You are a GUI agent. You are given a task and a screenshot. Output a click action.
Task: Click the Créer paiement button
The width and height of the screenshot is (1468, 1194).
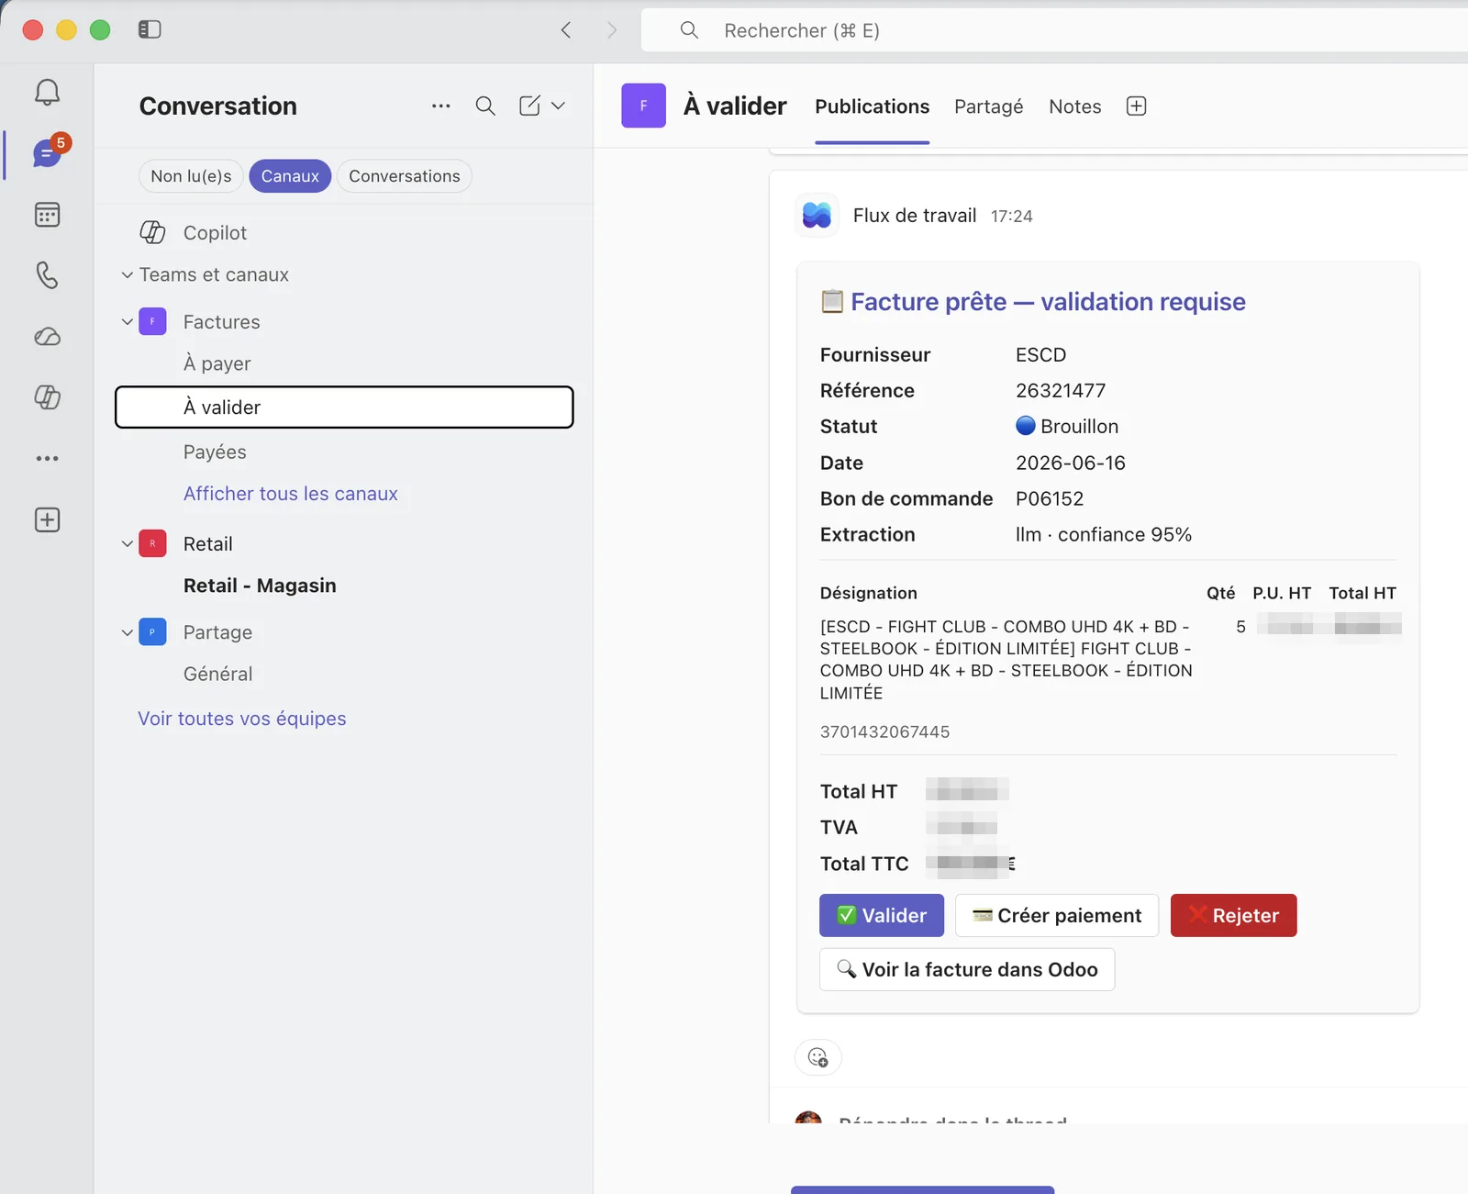1057,915
